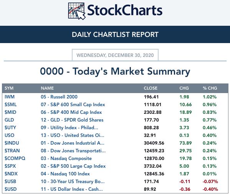Open the IWM symbol link
Image resolution: width=230 pixels, height=195 pixels.
point(10,97)
